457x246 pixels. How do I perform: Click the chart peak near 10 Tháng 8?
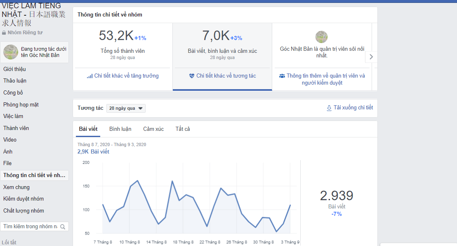[x=137, y=181]
